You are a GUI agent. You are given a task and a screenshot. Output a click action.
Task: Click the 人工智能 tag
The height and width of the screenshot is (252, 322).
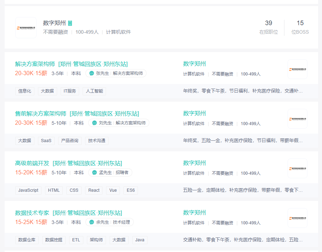tap(94, 91)
